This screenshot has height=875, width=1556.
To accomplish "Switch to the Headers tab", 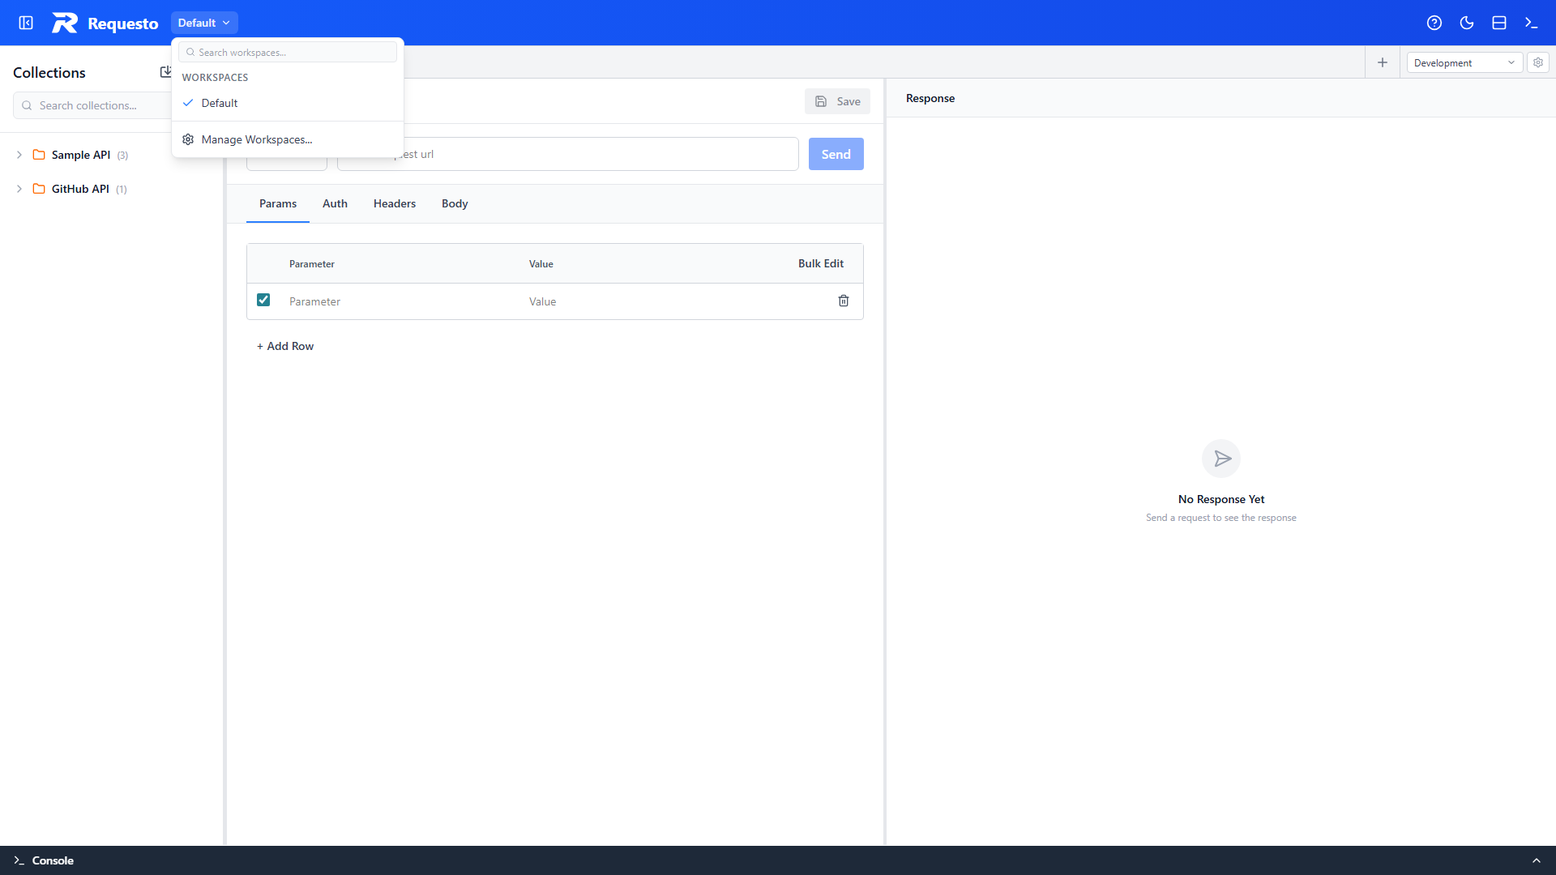I will [394, 203].
